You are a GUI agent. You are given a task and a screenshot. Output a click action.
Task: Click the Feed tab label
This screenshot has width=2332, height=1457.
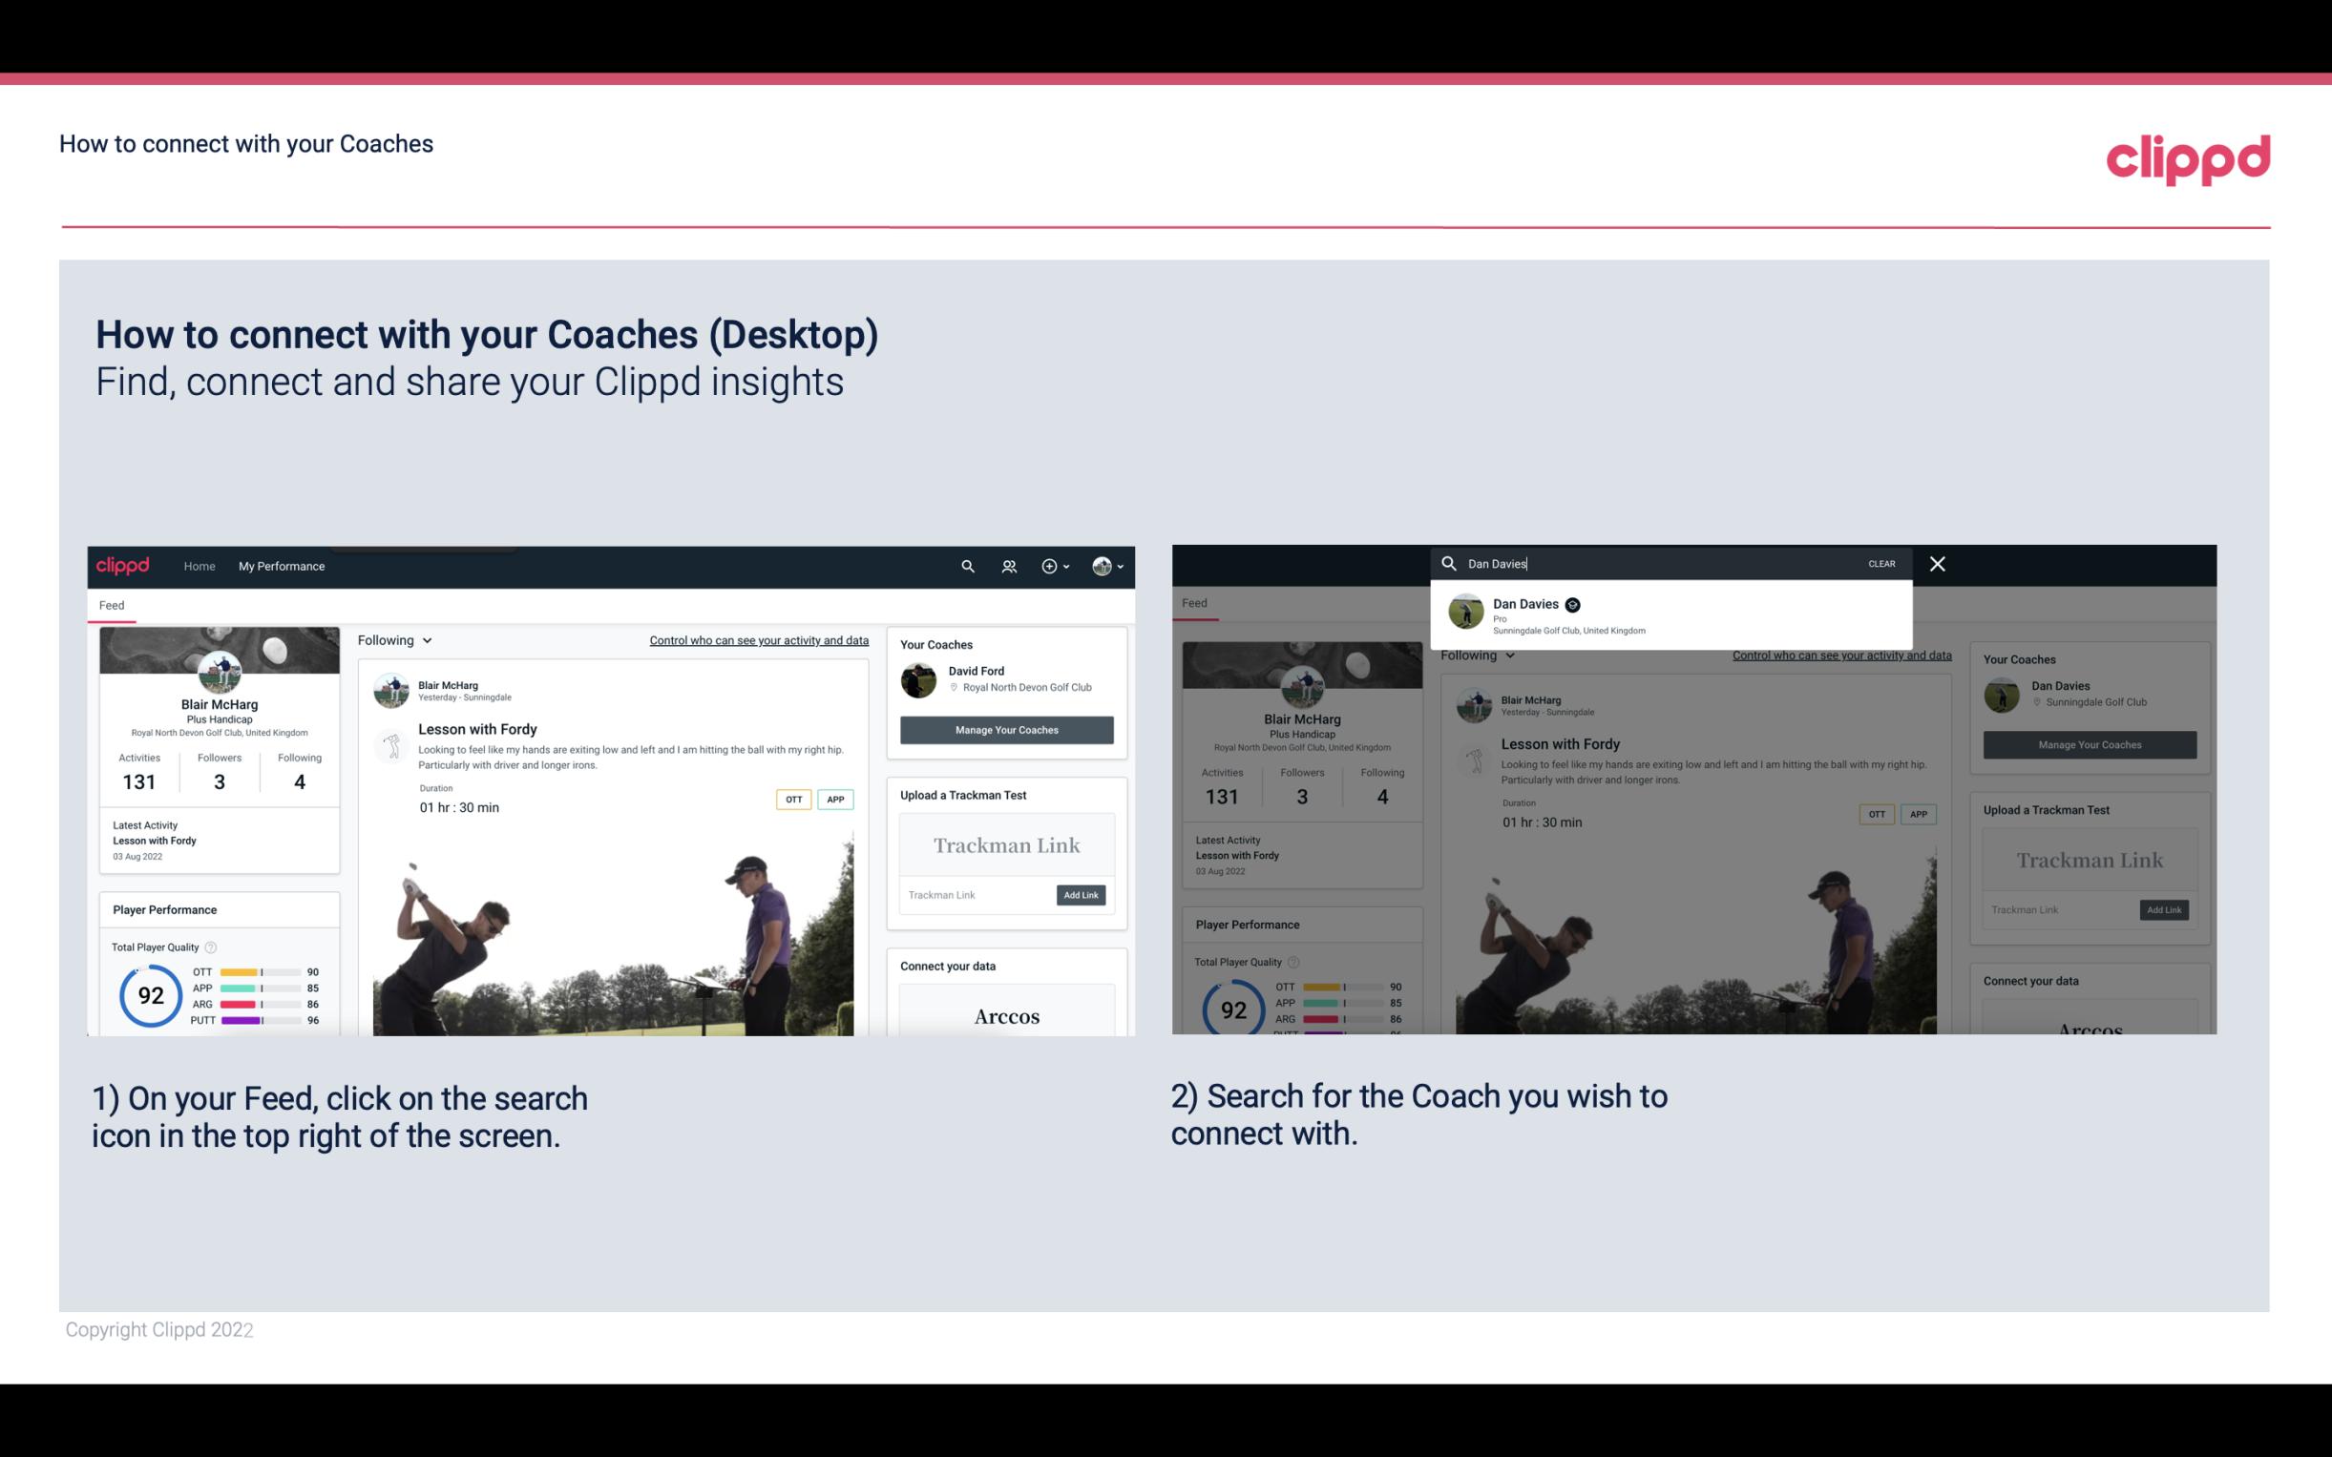tap(113, 604)
